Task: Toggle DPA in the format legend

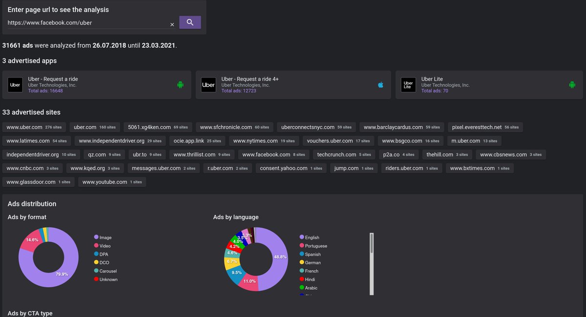Action: point(102,254)
